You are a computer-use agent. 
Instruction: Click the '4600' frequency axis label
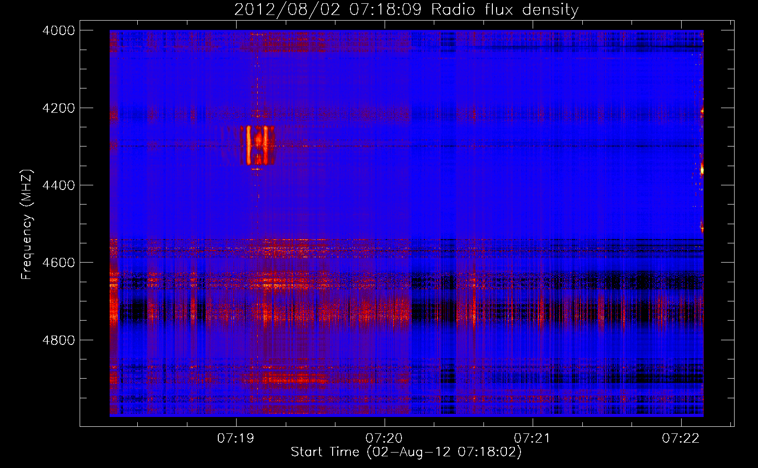point(59,263)
